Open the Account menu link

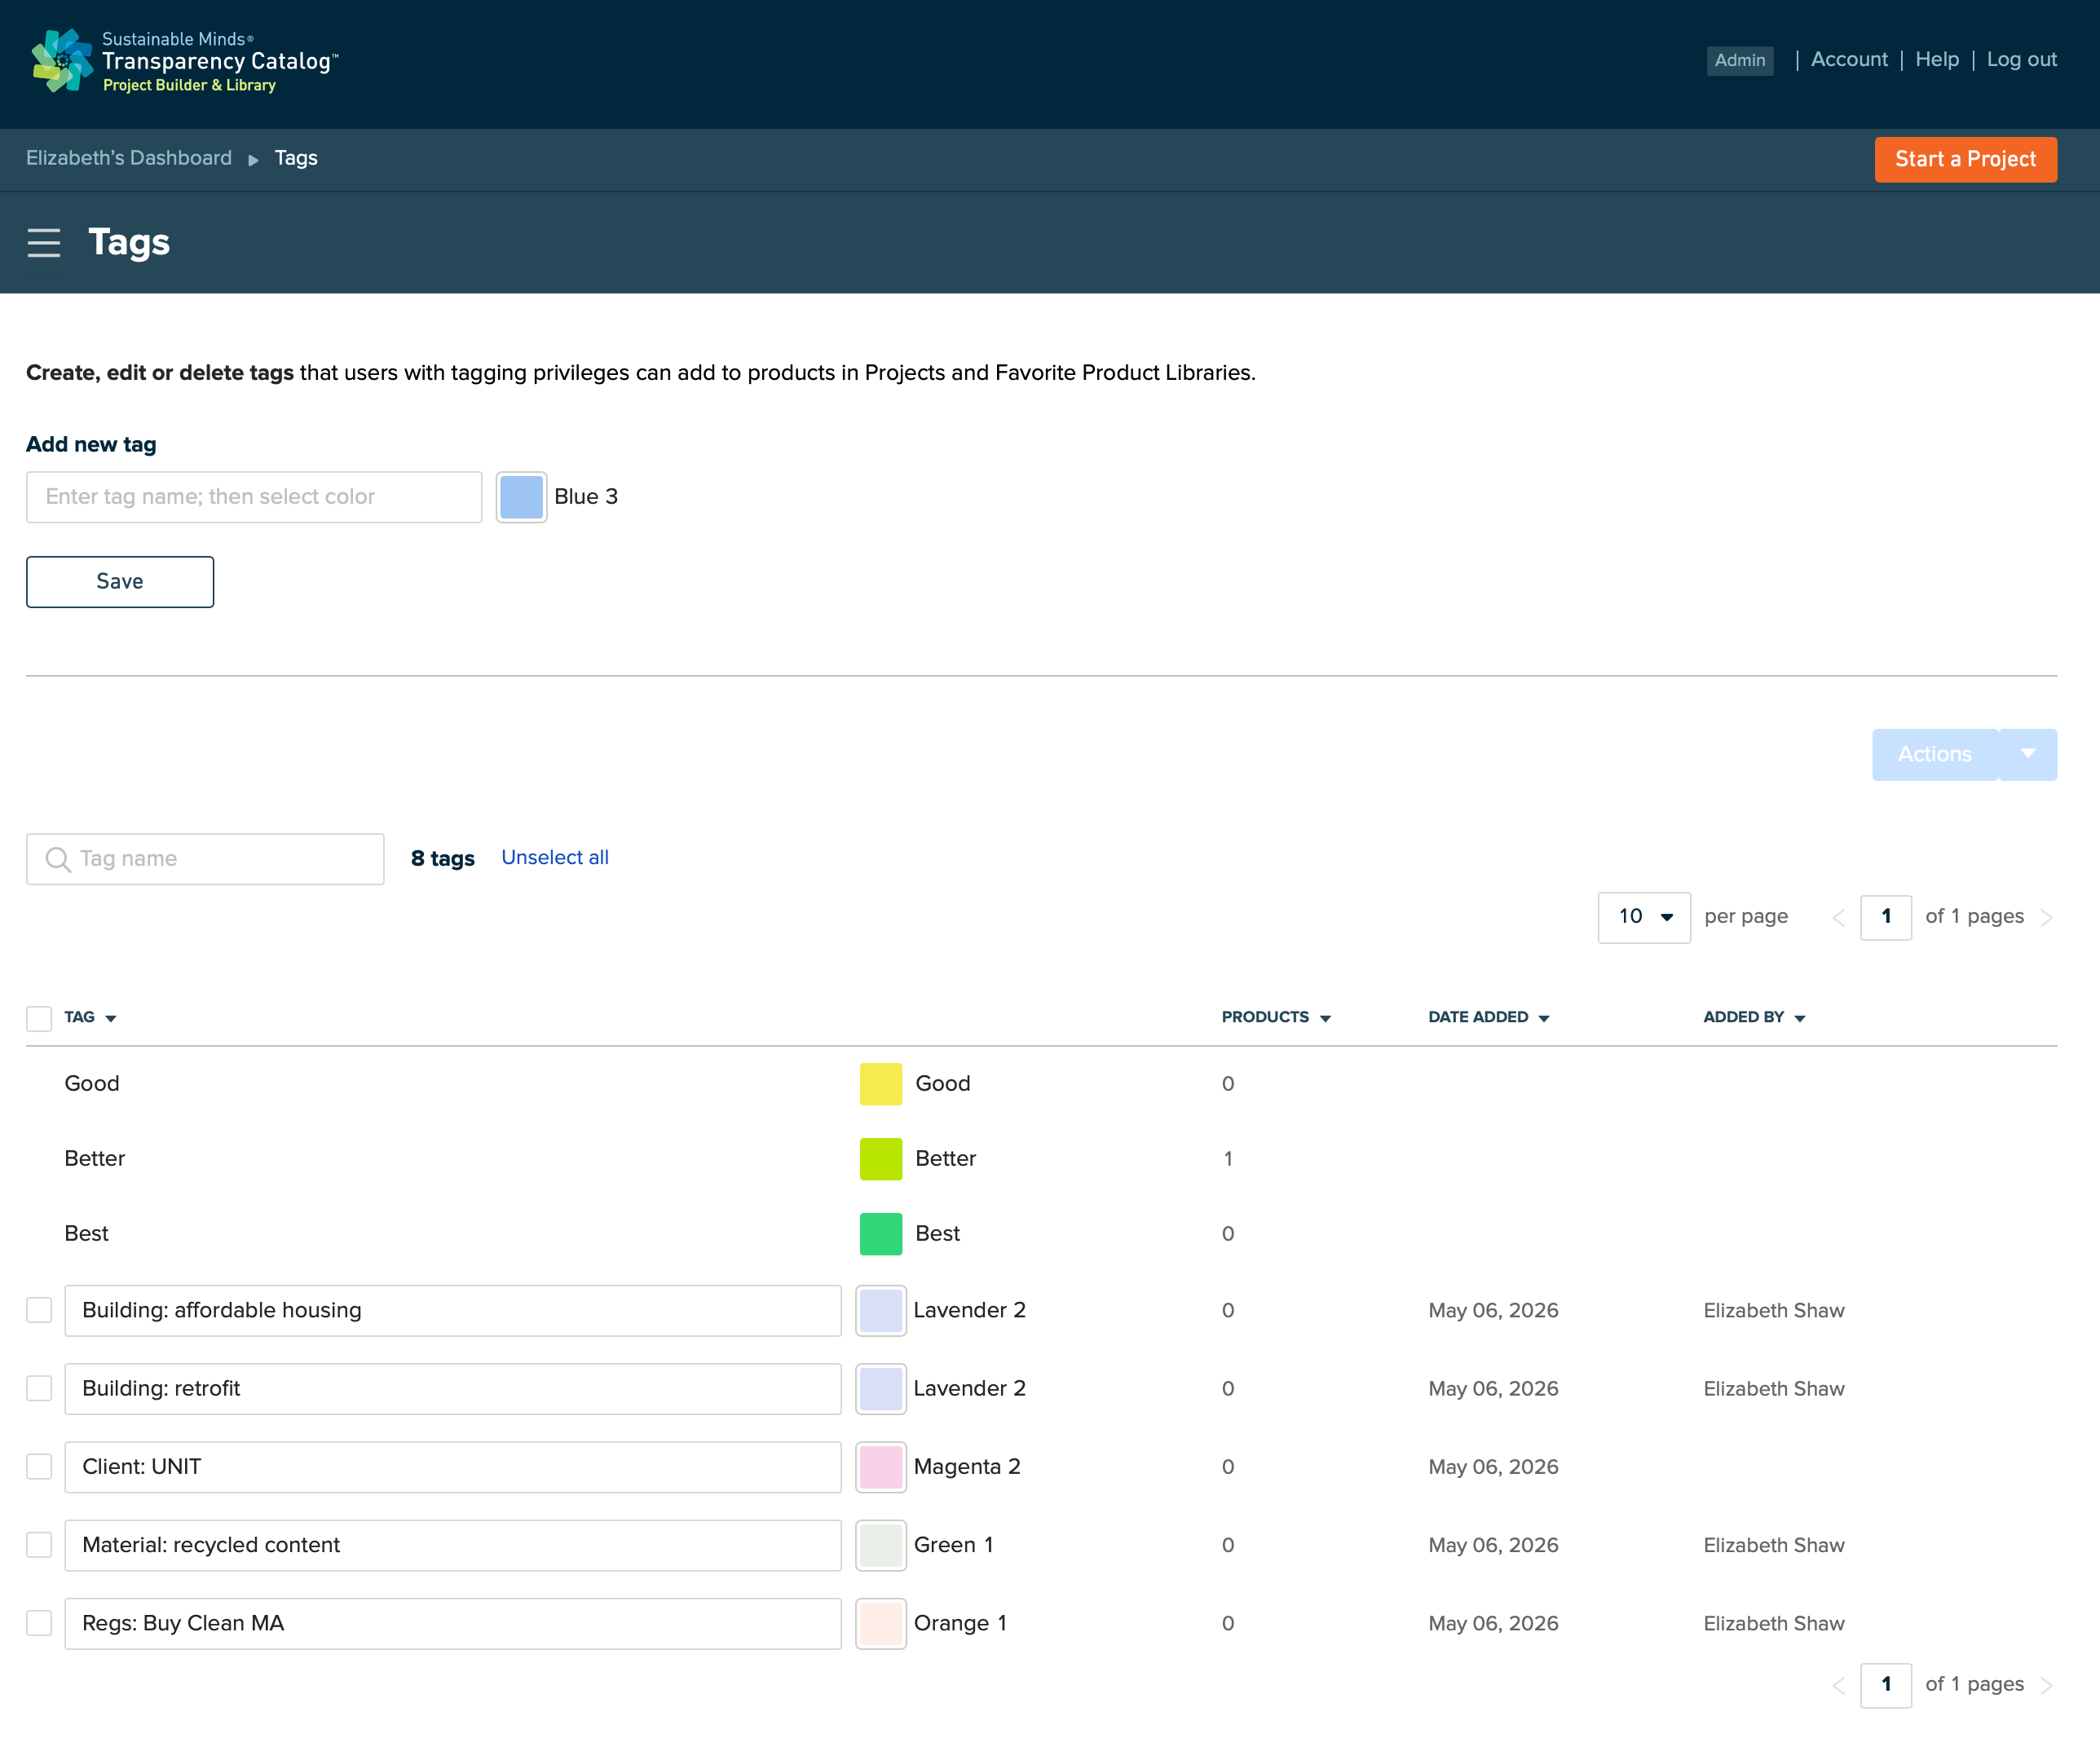pos(1849,59)
